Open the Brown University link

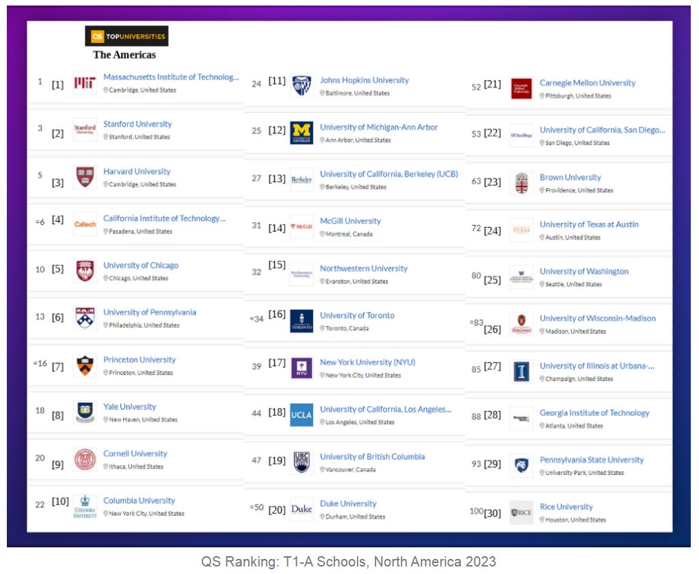tap(570, 177)
